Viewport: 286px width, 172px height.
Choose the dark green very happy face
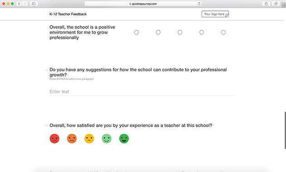pyautogui.click(x=124, y=139)
